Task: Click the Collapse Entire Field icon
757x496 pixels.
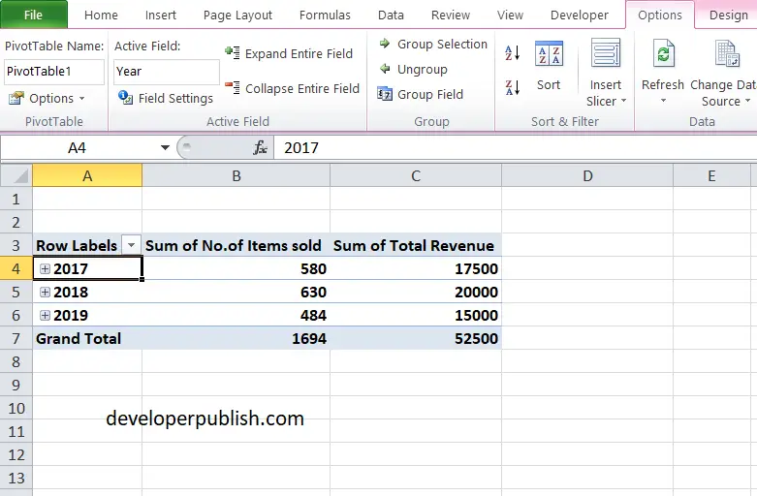Action: click(233, 87)
